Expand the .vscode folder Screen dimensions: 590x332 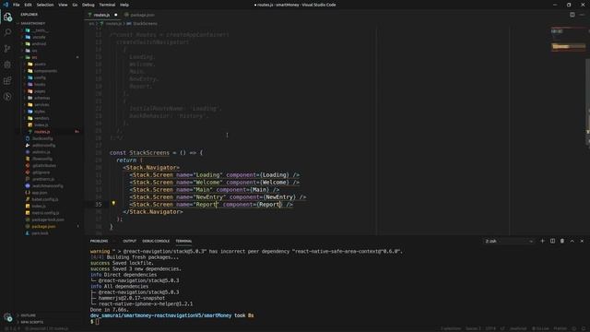(x=38, y=37)
